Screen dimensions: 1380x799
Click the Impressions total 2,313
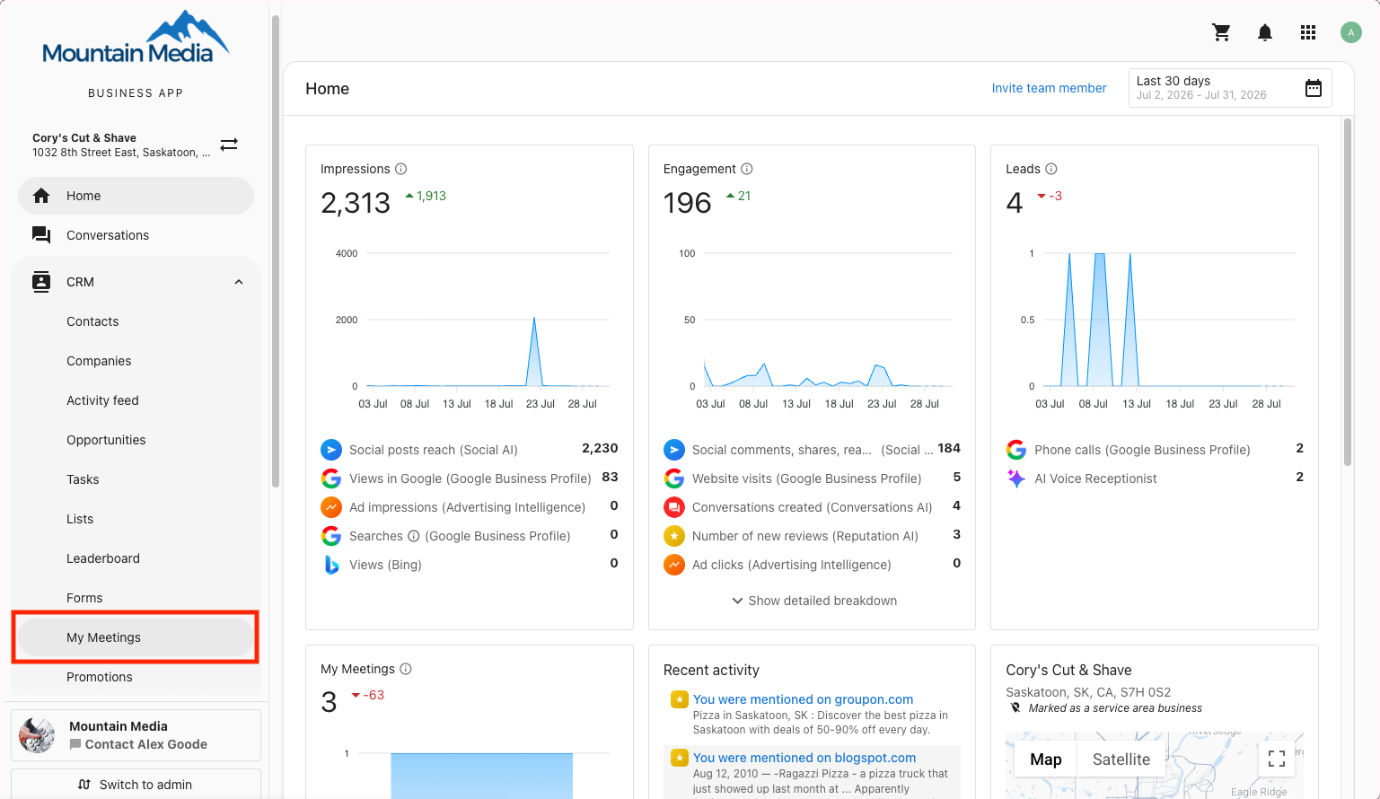click(356, 203)
